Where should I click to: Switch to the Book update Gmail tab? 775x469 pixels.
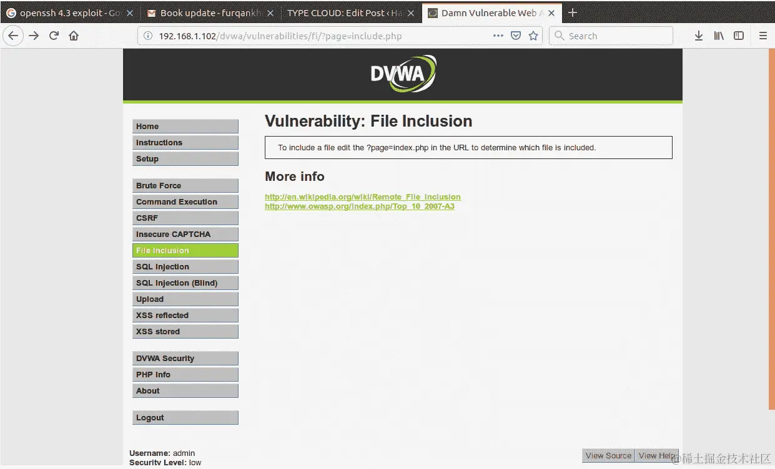click(210, 12)
